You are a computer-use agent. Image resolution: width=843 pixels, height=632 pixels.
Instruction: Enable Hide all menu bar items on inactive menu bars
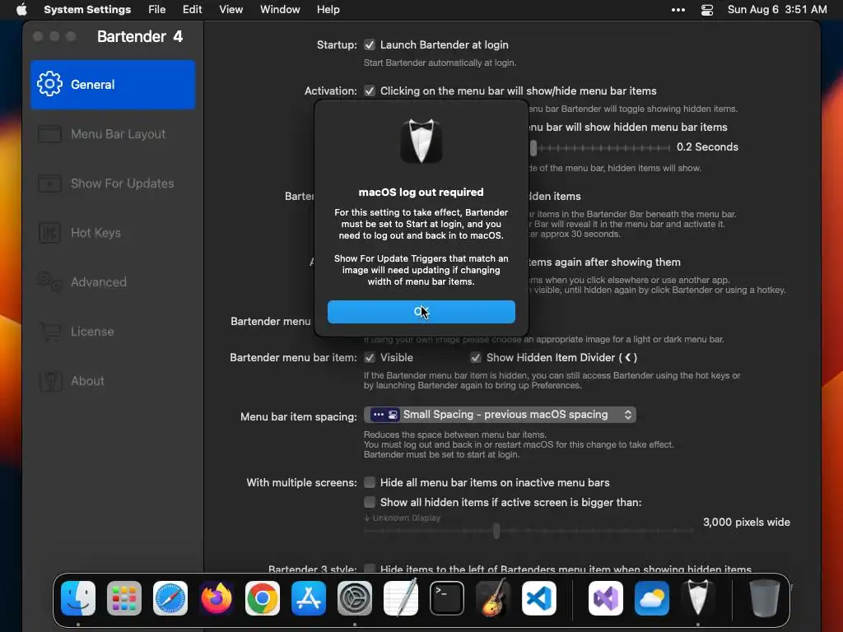click(x=370, y=482)
